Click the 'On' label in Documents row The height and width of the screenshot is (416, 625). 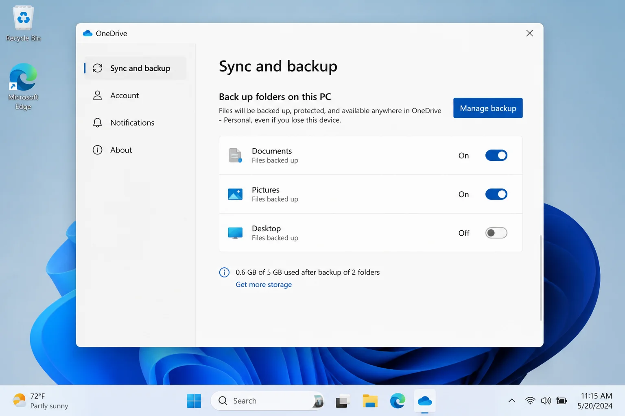[463, 156]
